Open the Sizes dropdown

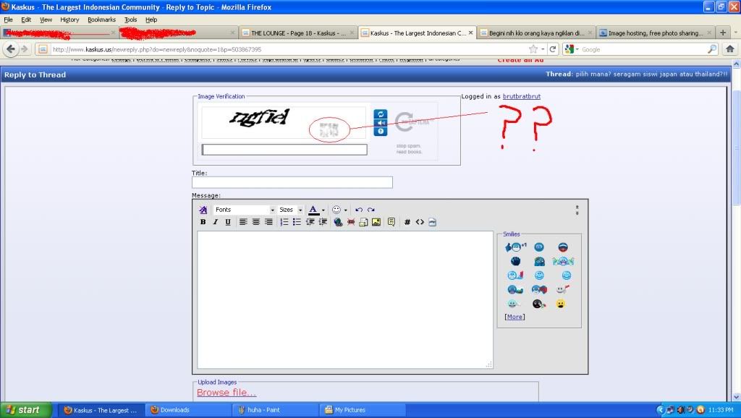click(291, 210)
